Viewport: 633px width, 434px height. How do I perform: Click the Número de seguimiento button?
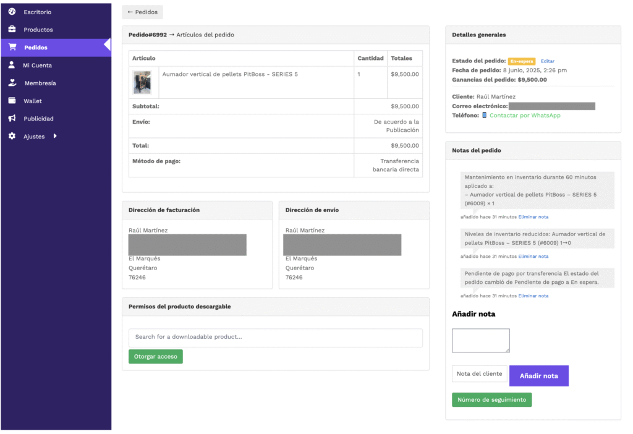491,400
